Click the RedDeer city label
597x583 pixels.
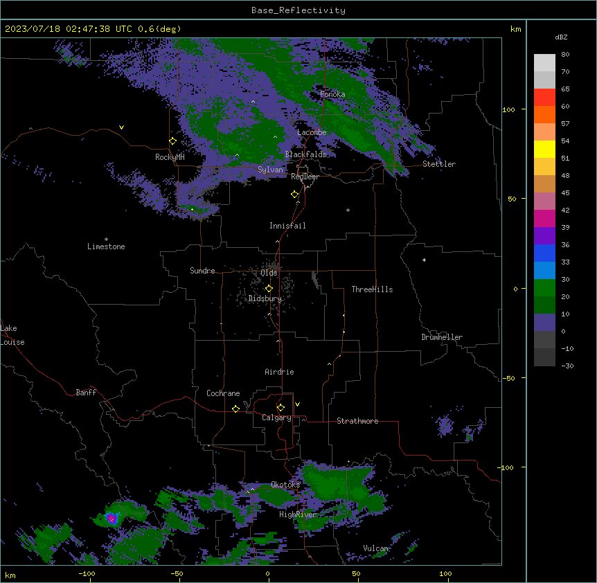pyautogui.click(x=305, y=177)
